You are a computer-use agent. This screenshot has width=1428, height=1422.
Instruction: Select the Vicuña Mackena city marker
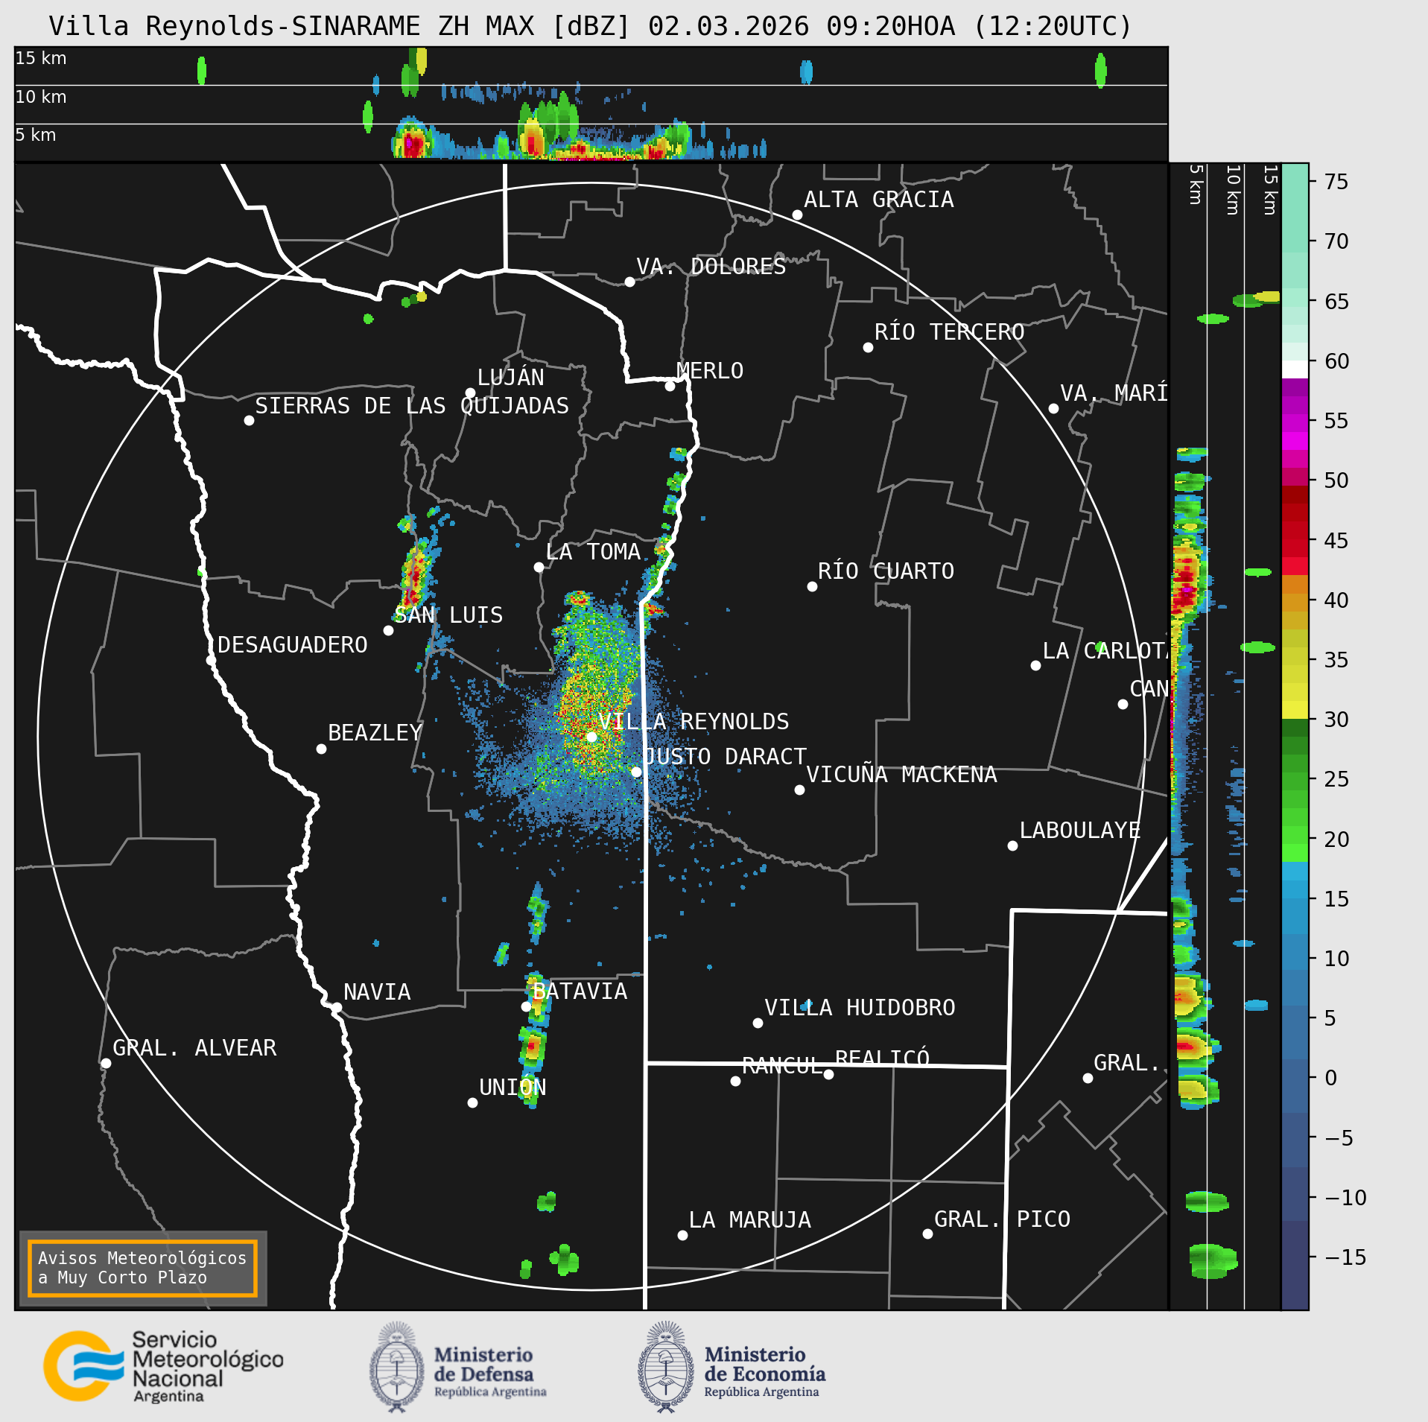[x=799, y=790]
